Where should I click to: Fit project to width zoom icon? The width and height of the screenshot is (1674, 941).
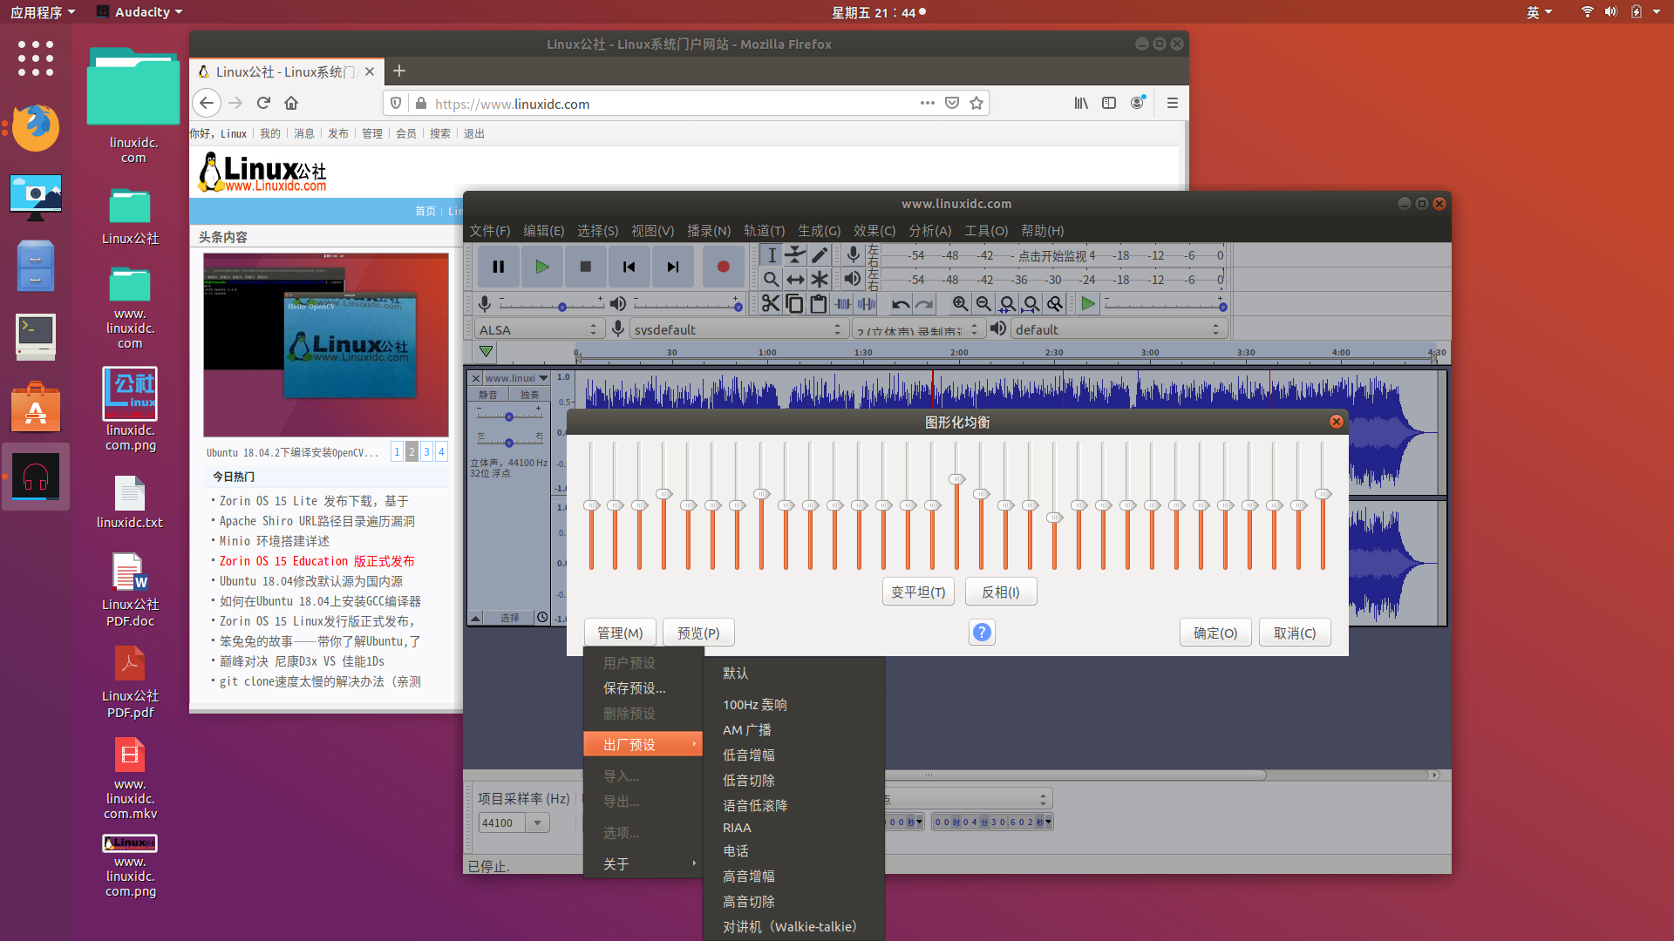[1031, 303]
